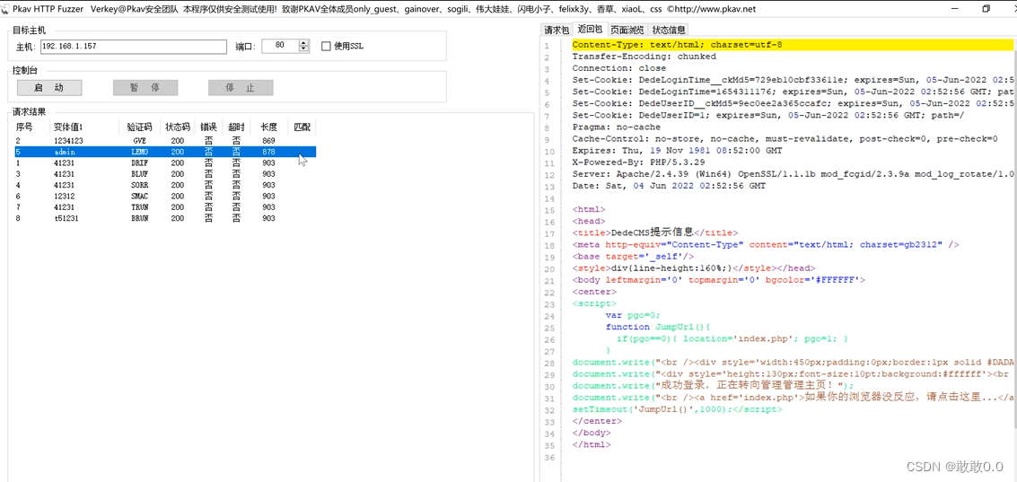
Task: Click the 停止 (Stop) button
Action: click(x=241, y=88)
